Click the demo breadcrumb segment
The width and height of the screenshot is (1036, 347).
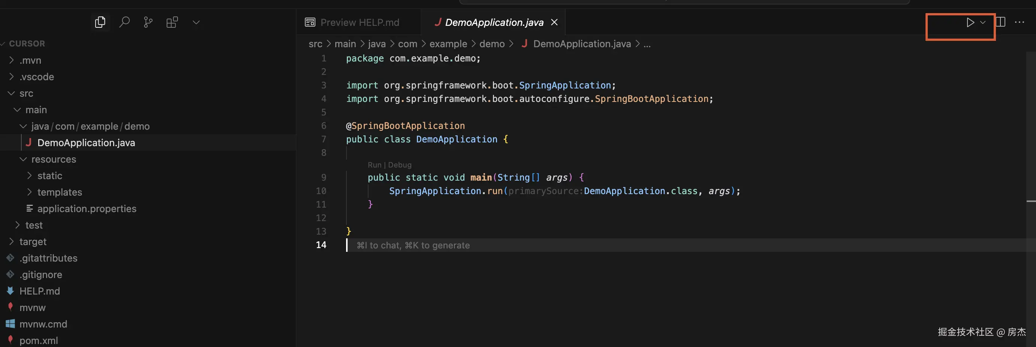[491, 44]
